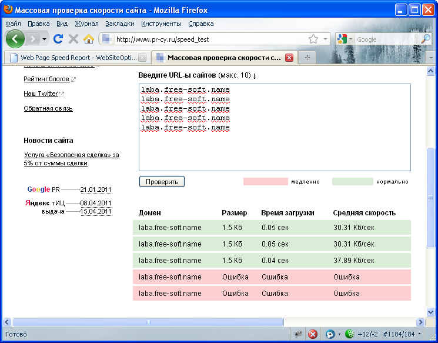Open the address bar history dropdown
The height and width of the screenshot is (343, 438).
coord(325,39)
